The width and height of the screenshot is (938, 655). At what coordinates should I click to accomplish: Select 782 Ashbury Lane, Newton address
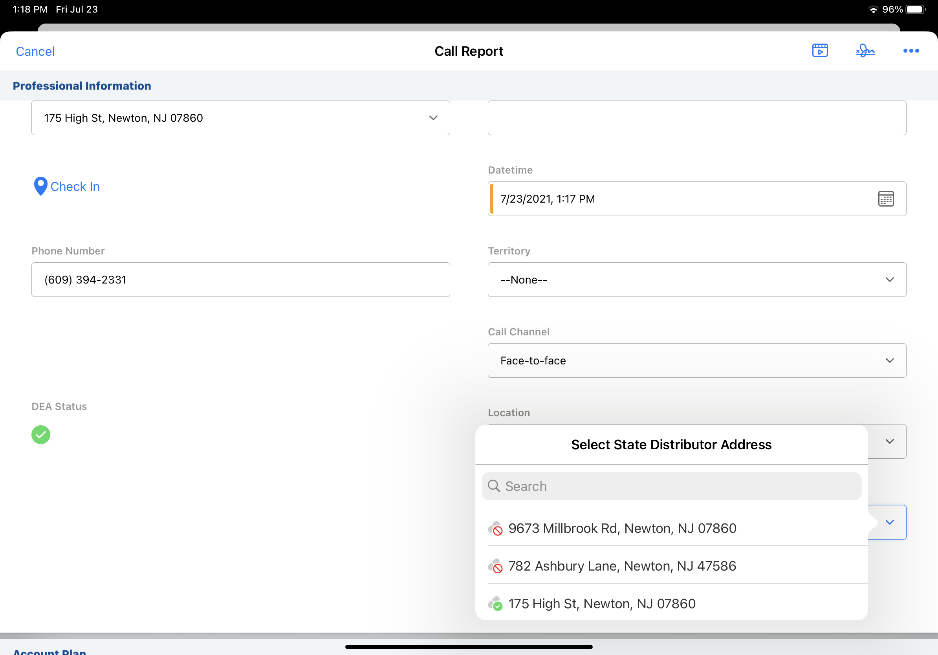(622, 566)
